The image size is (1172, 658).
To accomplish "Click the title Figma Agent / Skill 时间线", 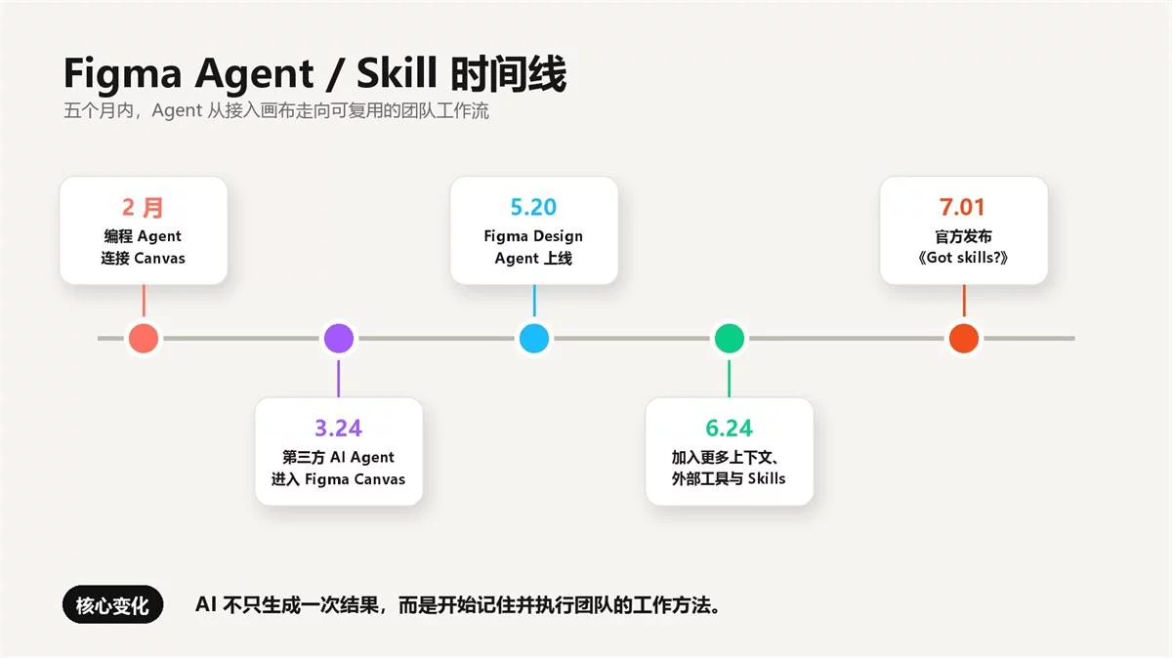I will [x=314, y=74].
